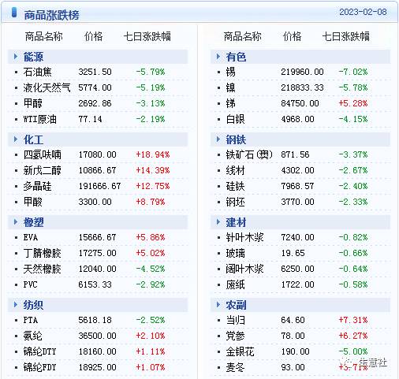The height and width of the screenshot is (379, 399).
Task: Select 石油焦 commodity name
Action: [x=37, y=72]
